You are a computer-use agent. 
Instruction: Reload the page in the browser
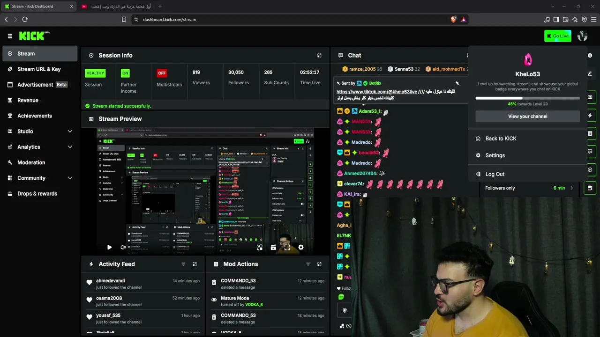pyautogui.click(x=25, y=20)
